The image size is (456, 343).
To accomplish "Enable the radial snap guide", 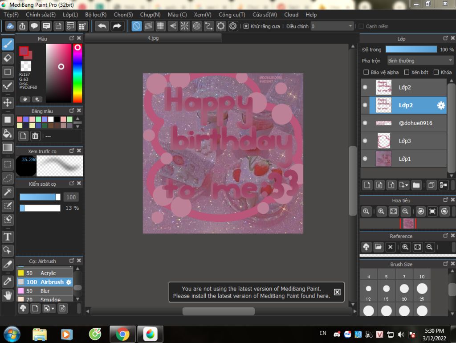I will pyautogui.click(x=184, y=26).
